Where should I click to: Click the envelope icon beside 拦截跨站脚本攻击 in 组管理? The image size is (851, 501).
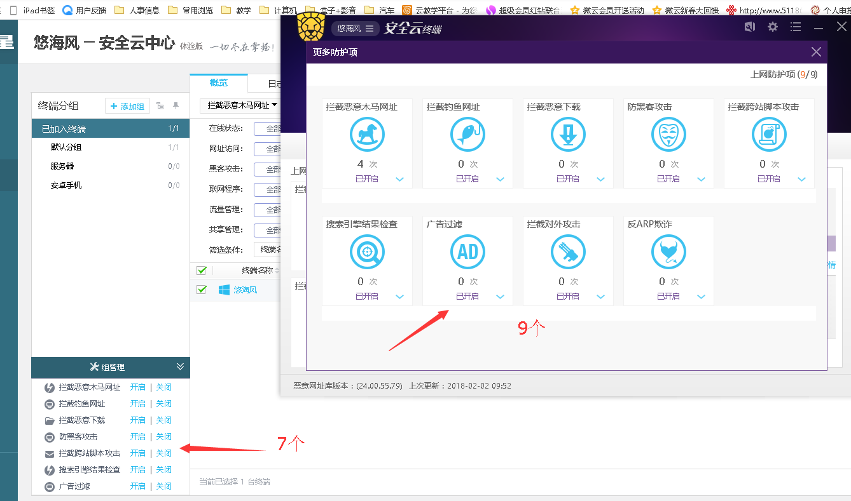pyautogui.click(x=49, y=453)
